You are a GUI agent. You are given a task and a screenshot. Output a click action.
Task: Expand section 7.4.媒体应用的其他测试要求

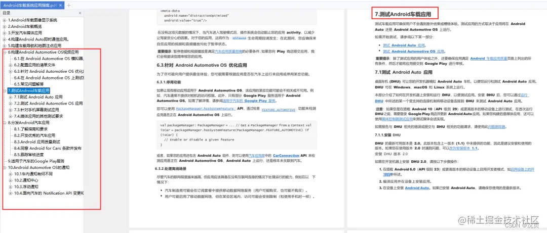pos(11,116)
